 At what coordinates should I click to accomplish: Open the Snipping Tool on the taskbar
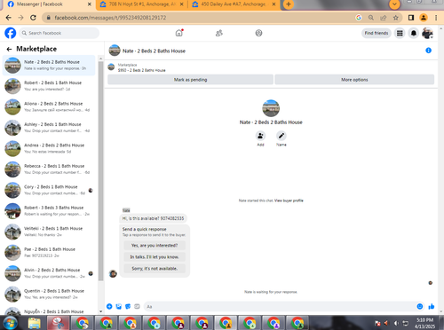point(58,323)
